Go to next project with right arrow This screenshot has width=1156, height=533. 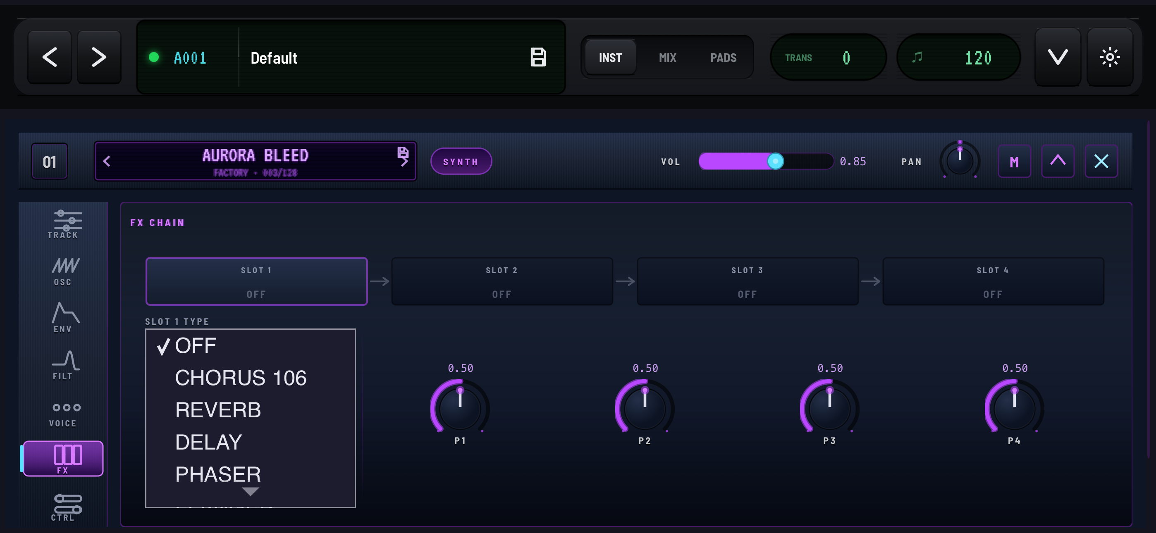(99, 57)
